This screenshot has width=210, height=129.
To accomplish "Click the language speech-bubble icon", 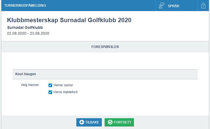I will click(161, 6).
